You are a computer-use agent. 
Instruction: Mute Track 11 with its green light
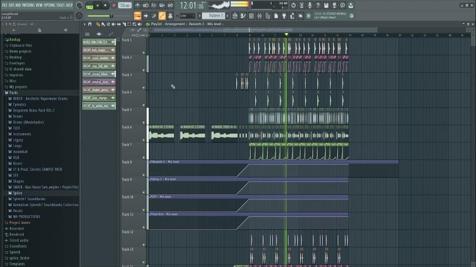144,227
